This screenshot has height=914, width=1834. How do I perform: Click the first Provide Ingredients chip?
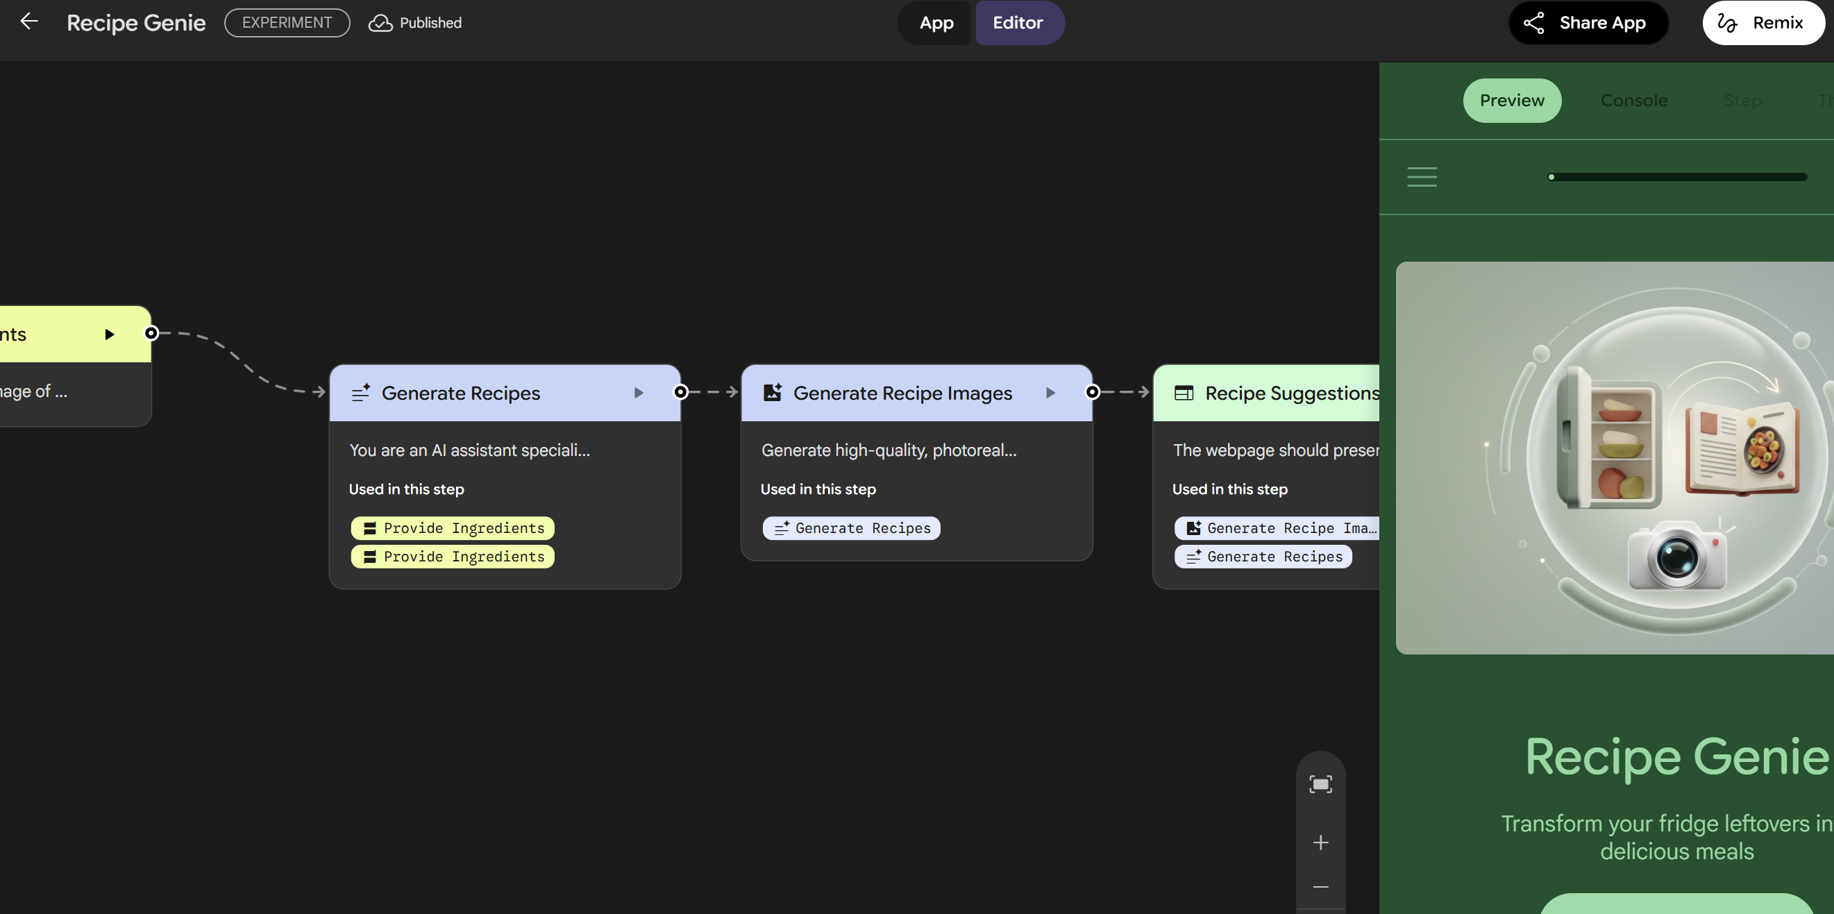pos(453,528)
